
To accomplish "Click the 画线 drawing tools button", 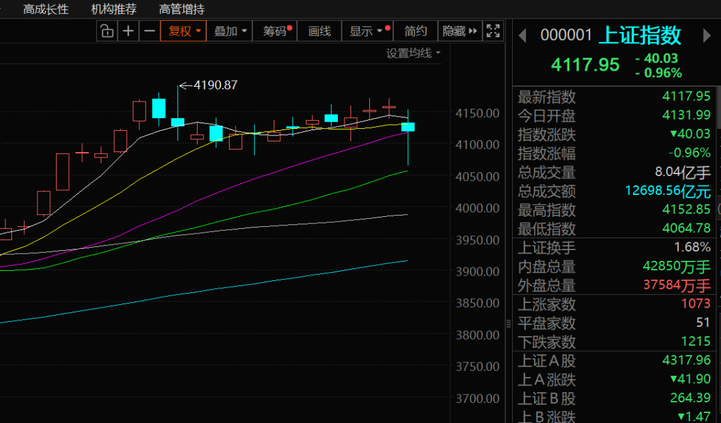I will pos(319,31).
